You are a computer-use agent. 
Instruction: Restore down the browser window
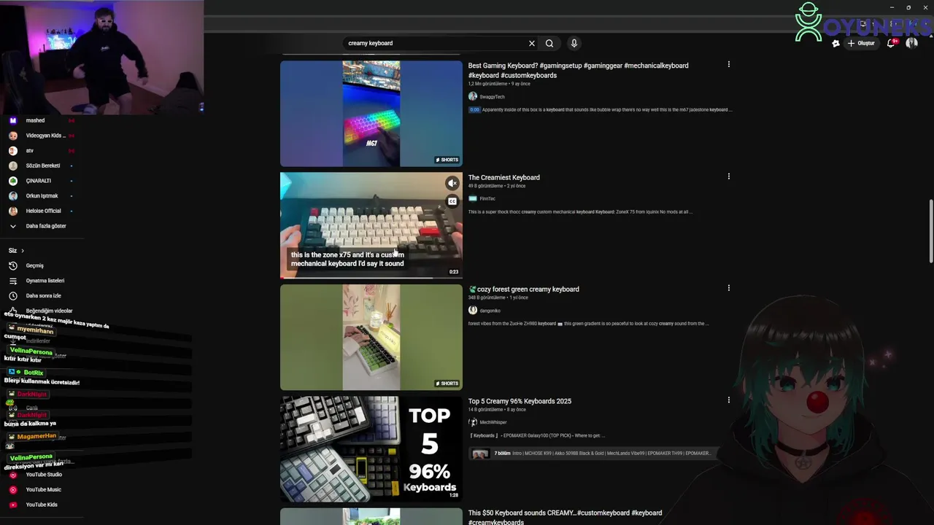pyautogui.click(x=908, y=7)
